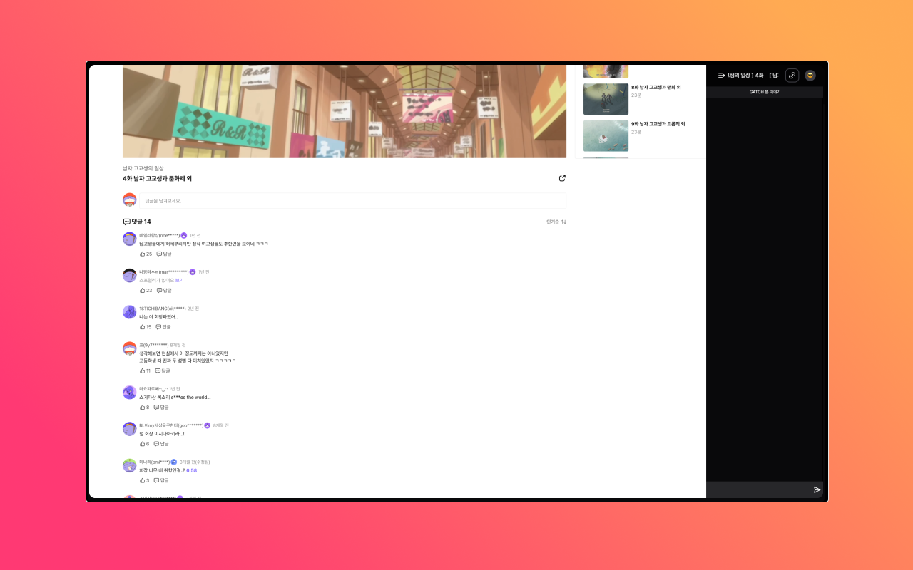
Task: Open 1STICHBANG's profile avatar
Action: (129, 312)
